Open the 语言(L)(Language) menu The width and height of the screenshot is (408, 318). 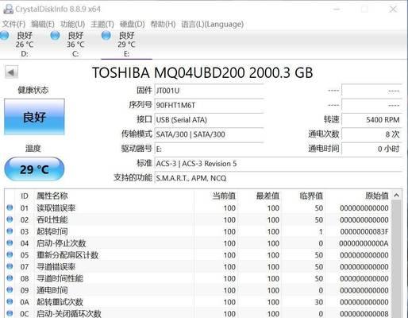(x=212, y=24)
